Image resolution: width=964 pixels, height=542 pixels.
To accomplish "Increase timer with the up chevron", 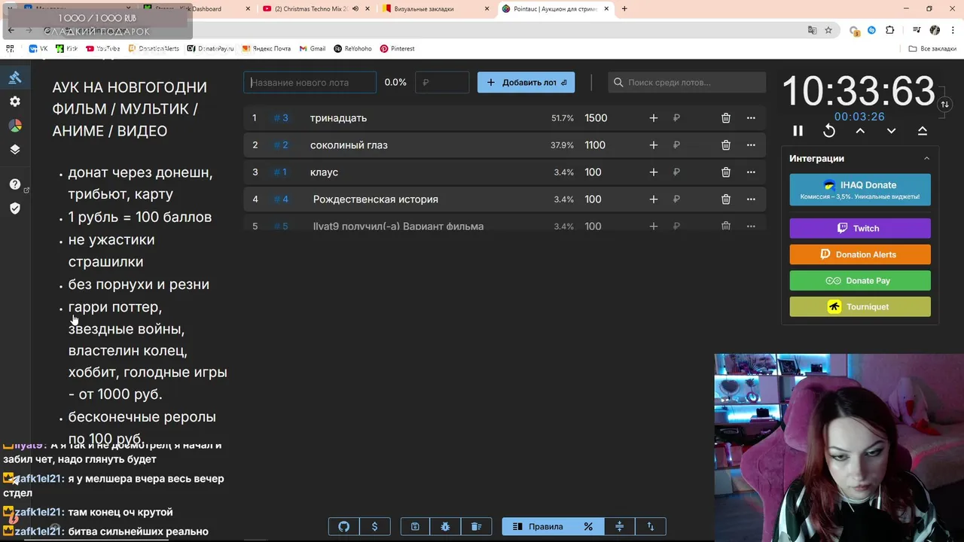I will [x=860, y=131].
